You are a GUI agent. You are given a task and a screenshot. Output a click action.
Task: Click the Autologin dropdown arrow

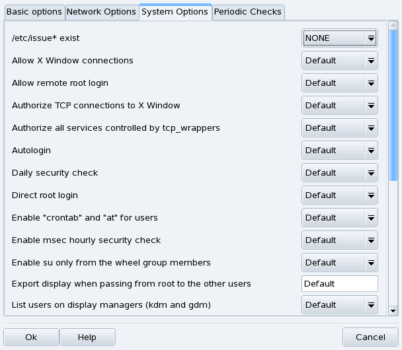(371, 151)
